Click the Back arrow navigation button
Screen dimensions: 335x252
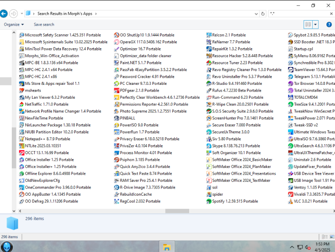[x=3, y=13]
